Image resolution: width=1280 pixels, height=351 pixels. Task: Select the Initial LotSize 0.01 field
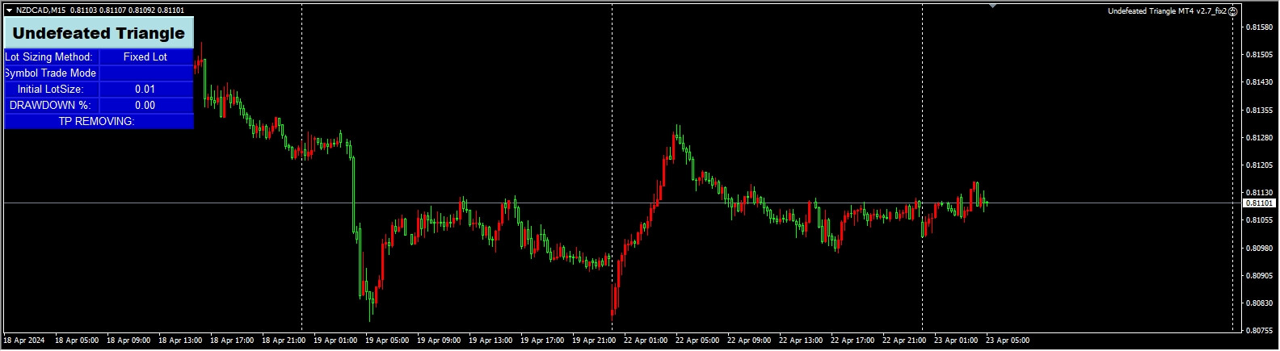point(145,90)
